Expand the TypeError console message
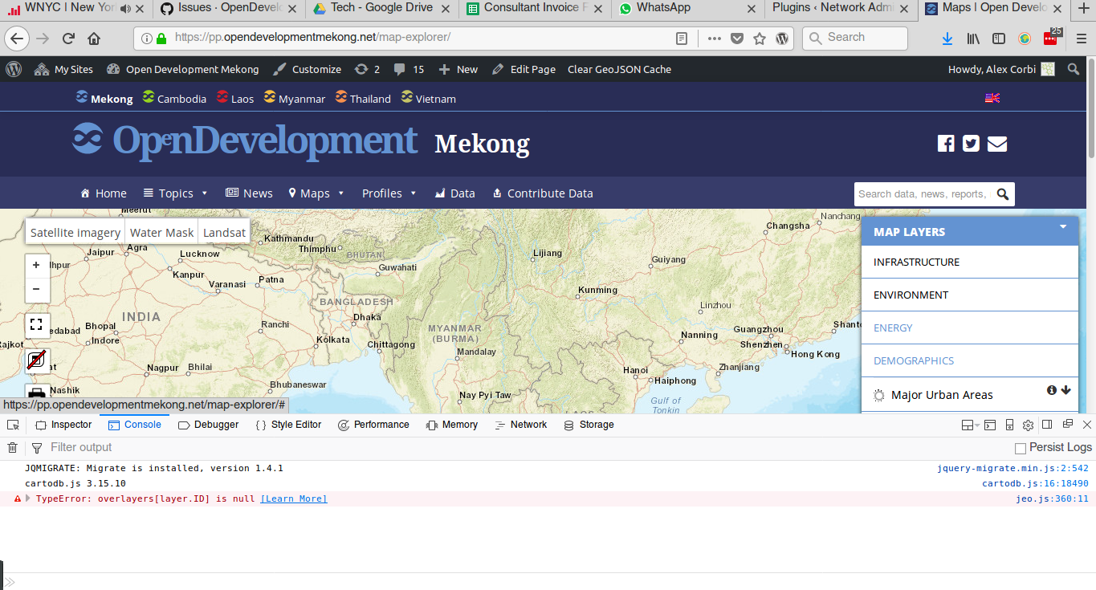1096x590 pixels. [28, 498]
